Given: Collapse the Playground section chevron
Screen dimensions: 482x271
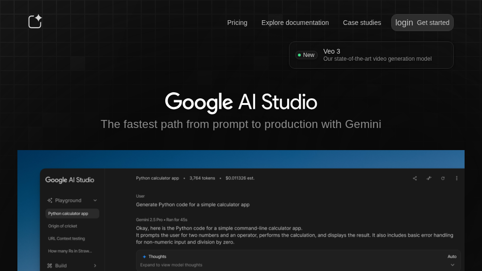Looking at the screenshot, I should pos(95,200).
